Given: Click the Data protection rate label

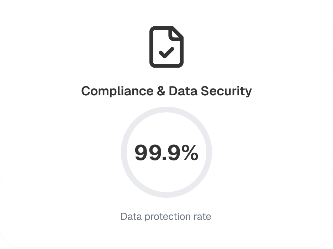Looking at the screenshot, I should point(166,216).
